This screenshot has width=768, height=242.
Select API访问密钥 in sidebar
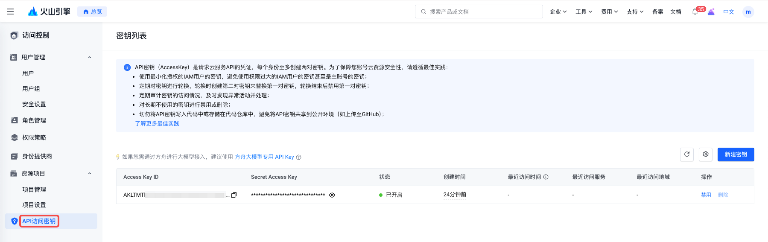pos(39,221)
